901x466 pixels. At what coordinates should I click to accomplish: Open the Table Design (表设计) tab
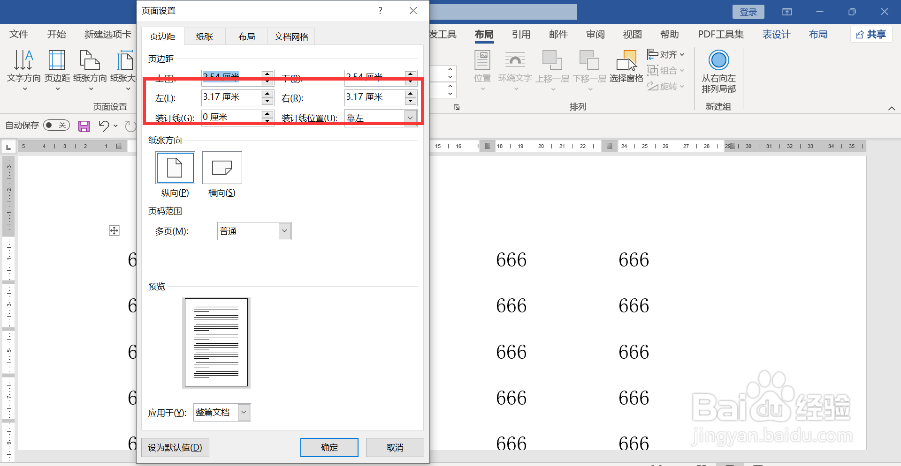(776, 34)
